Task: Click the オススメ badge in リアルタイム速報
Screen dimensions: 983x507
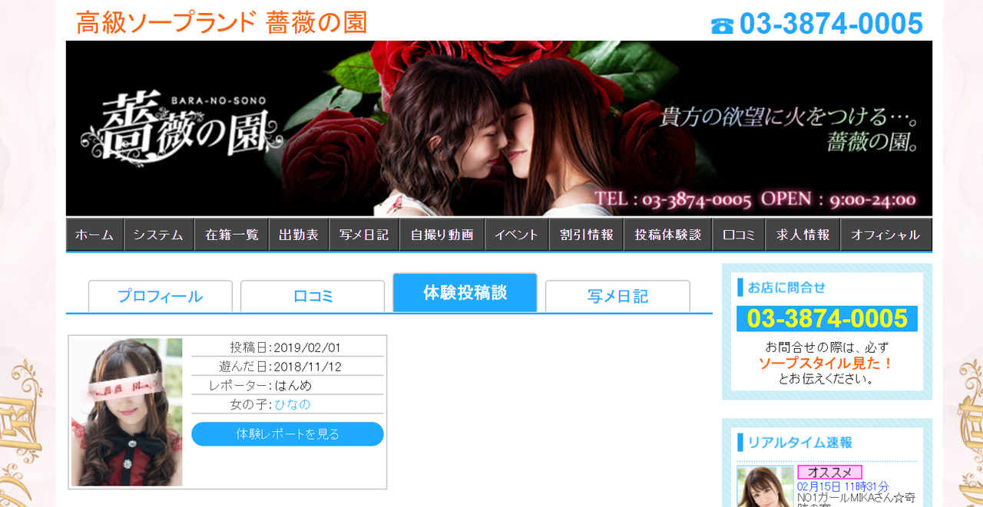Action: pyautogui.click(x=829, y=472)
